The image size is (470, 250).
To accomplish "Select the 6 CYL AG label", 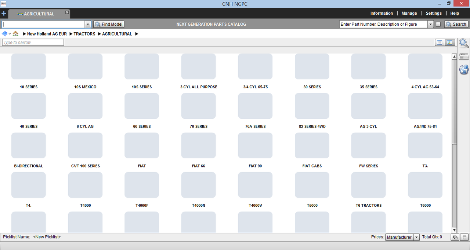I will click(x=85, y=126).
